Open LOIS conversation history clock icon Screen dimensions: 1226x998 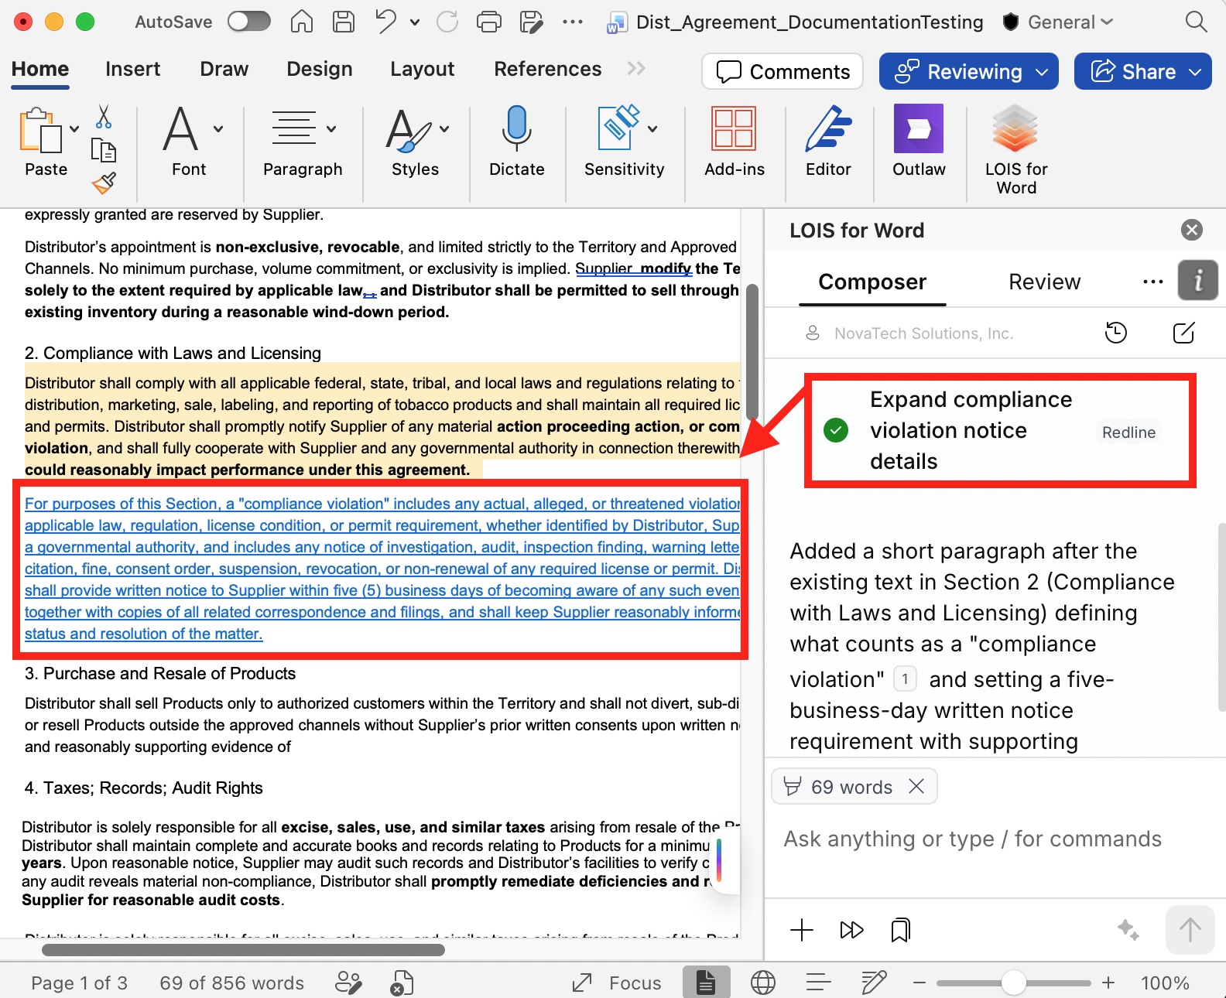tap(1115, 333)
